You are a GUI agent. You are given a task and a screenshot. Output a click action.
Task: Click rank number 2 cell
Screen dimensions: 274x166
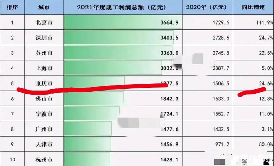(12, 38)
